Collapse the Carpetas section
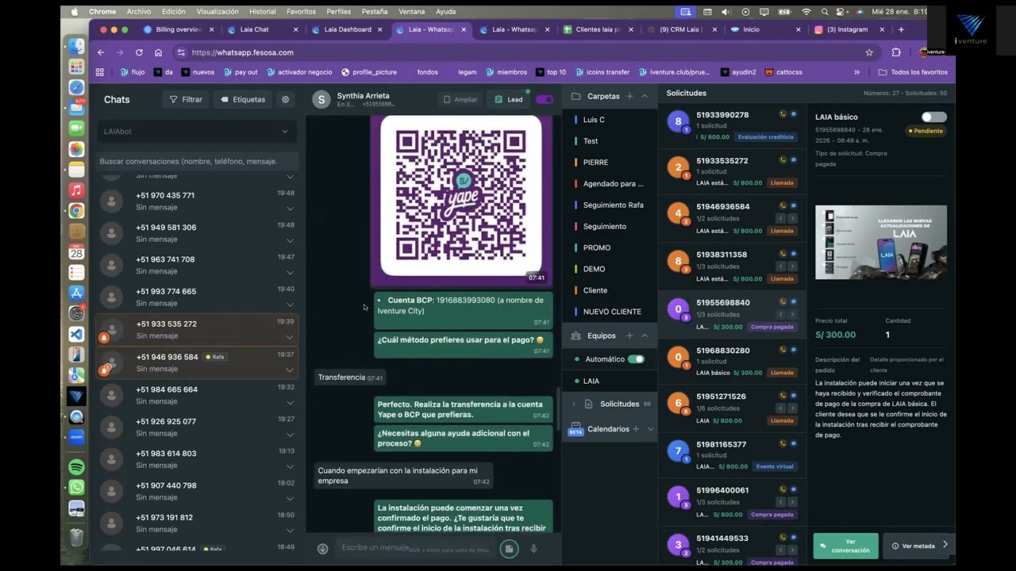Screen dimensions: 1016x571 tap(645, 97)
